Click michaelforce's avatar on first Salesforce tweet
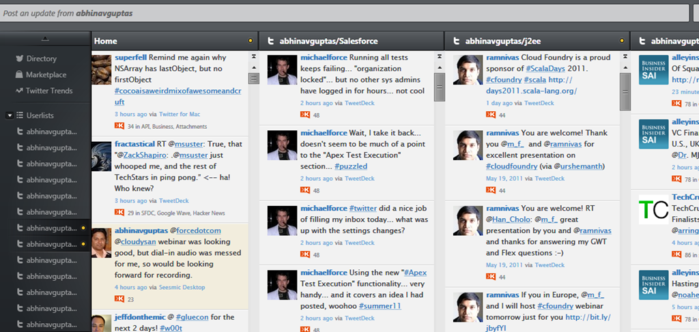The width and height of the screenshot is (699, 332). point(282,70)
